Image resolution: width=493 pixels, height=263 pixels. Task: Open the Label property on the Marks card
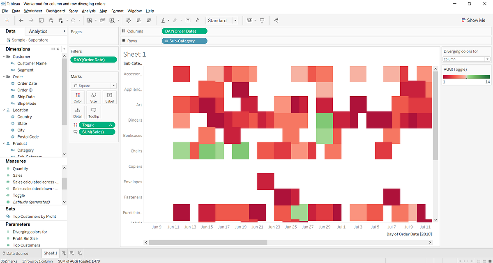[109, 97]
